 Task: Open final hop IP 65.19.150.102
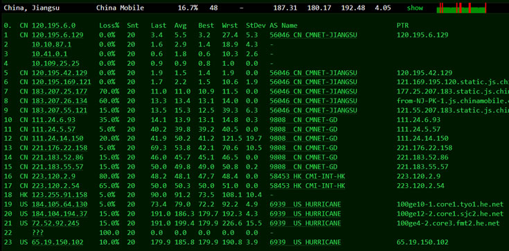(57, 242)
